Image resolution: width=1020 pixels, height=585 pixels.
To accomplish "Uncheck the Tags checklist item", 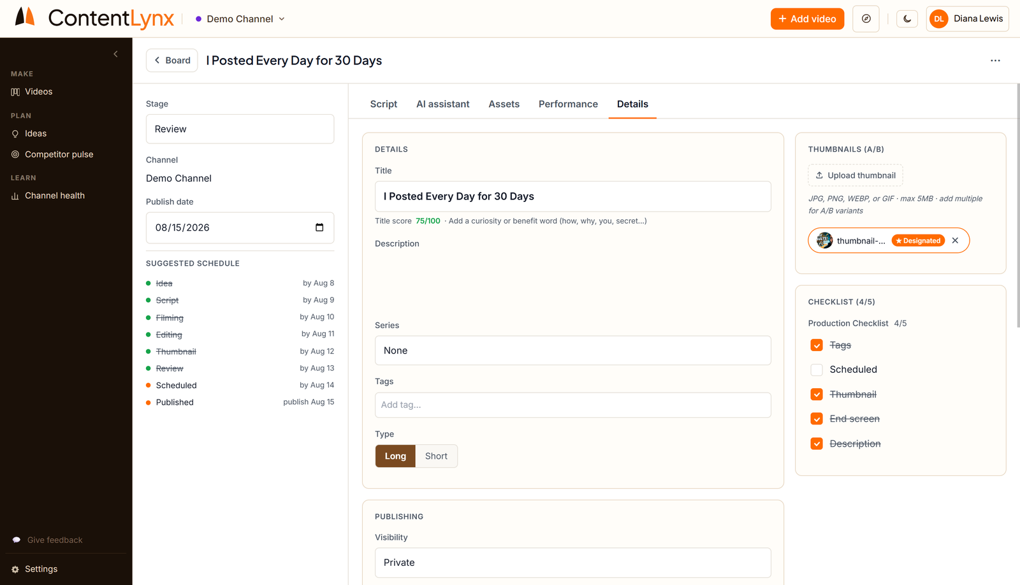I will 817,345.
